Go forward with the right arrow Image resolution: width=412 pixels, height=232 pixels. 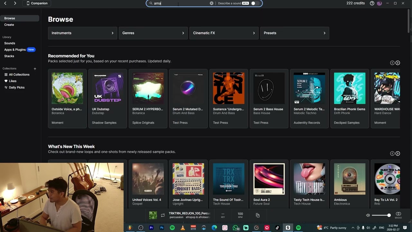(15, 3)
